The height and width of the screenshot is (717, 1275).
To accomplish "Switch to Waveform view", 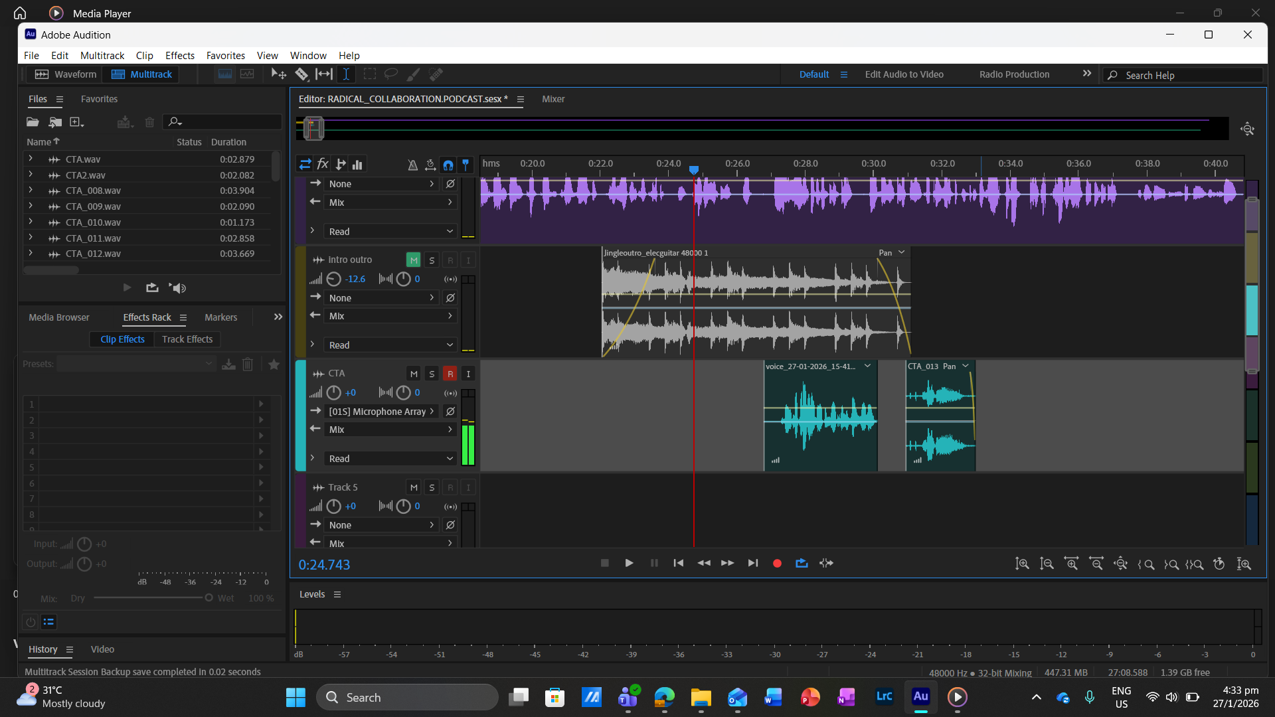I will click(66, 74).
